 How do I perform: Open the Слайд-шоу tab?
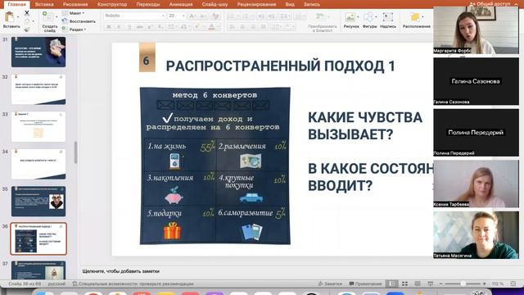pos(215,4)
